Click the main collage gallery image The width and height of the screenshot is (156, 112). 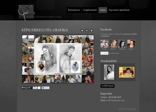(x=58, y=59)
